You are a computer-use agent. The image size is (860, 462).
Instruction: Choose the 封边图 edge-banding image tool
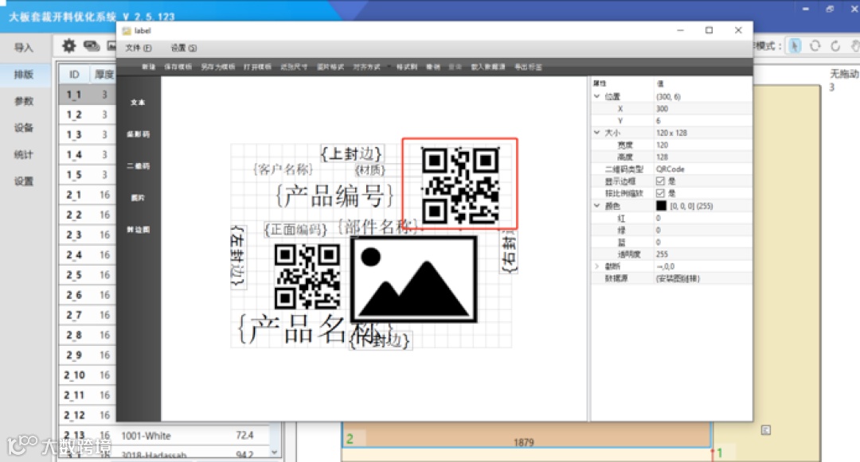point(138,229)
